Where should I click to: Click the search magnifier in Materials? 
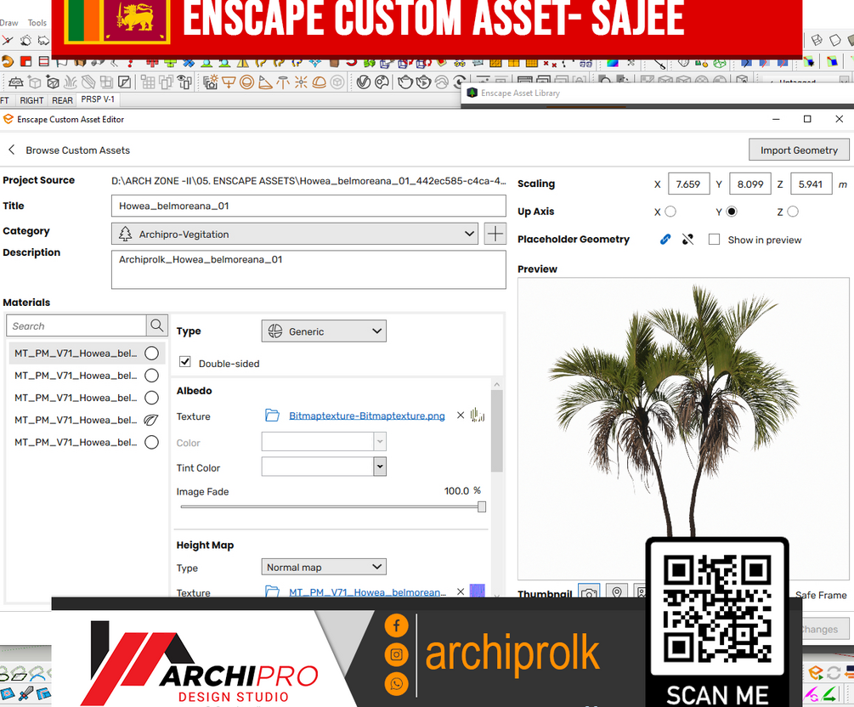[x=157, y=325]
